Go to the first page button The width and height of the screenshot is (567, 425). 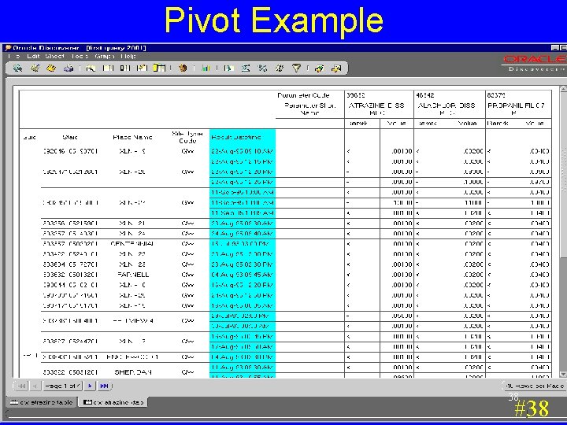(x=21, y=386)
